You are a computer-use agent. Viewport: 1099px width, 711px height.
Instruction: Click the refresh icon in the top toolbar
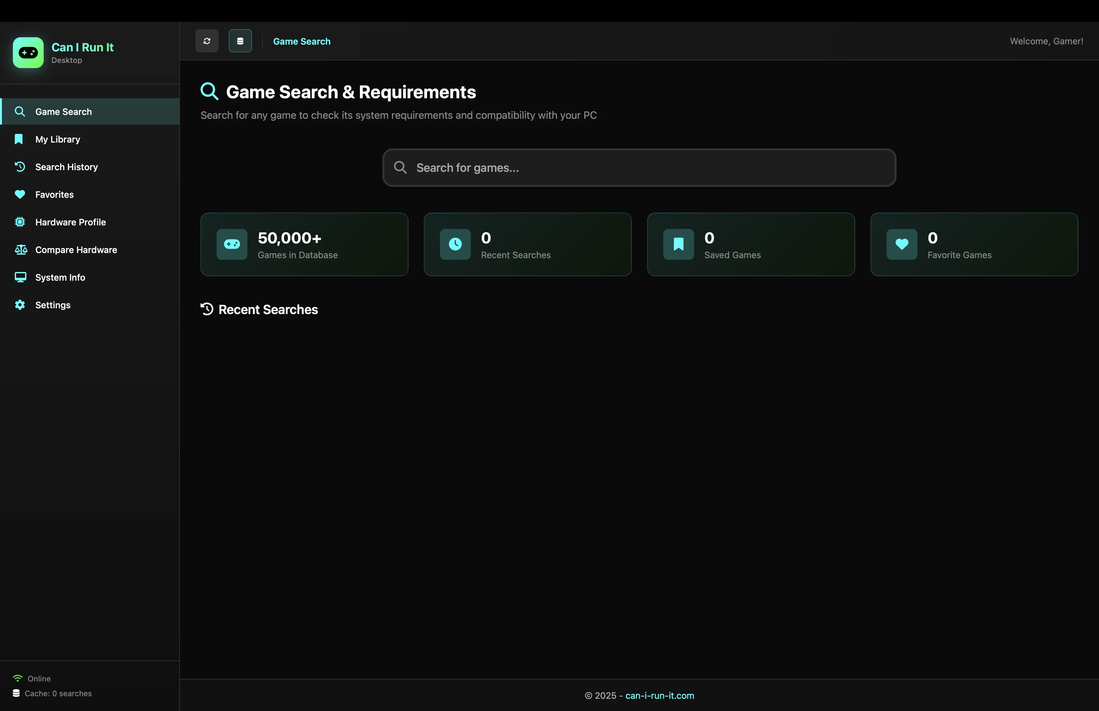[207, 41]
